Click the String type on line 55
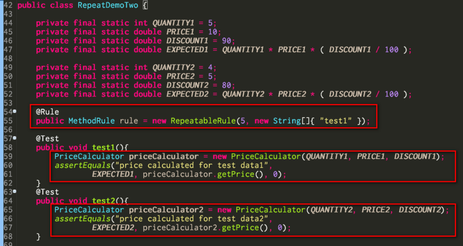 pyautogui.click(x=287, y=121)
